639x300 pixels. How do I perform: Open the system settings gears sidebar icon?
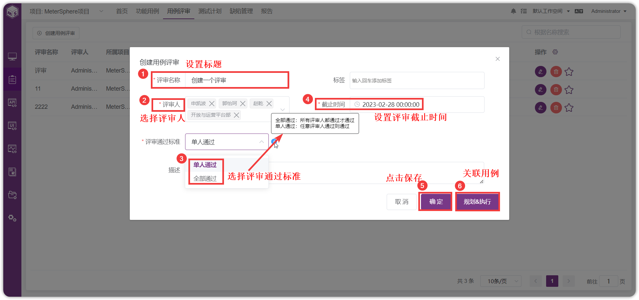(x=13, y=218)
